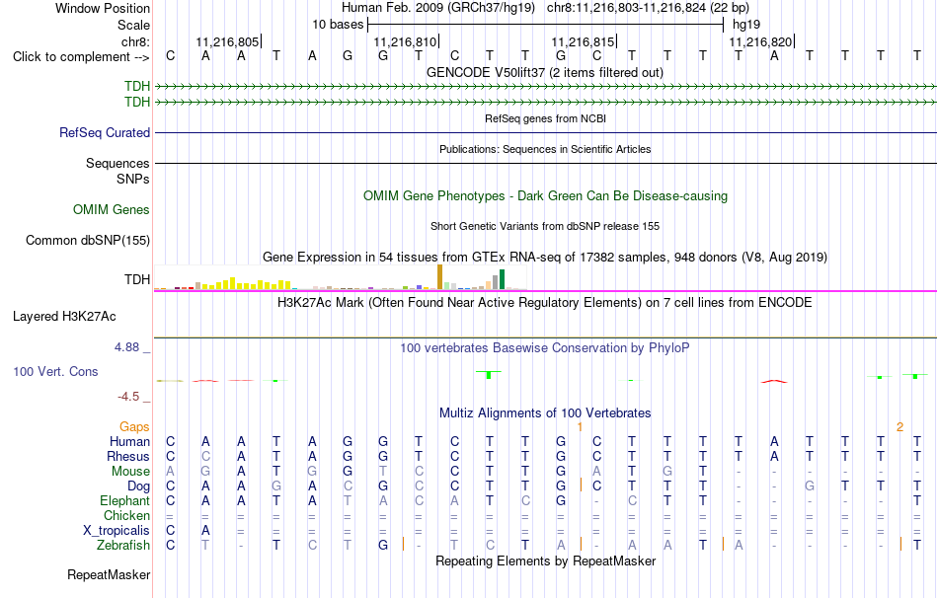Viewport: 938px width, 598px height.
Task: Click the Scale label
Action: (x=133, y=25)
